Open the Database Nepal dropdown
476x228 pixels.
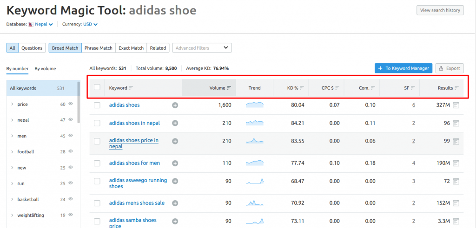pyautogui.click(x=44, y=24)
